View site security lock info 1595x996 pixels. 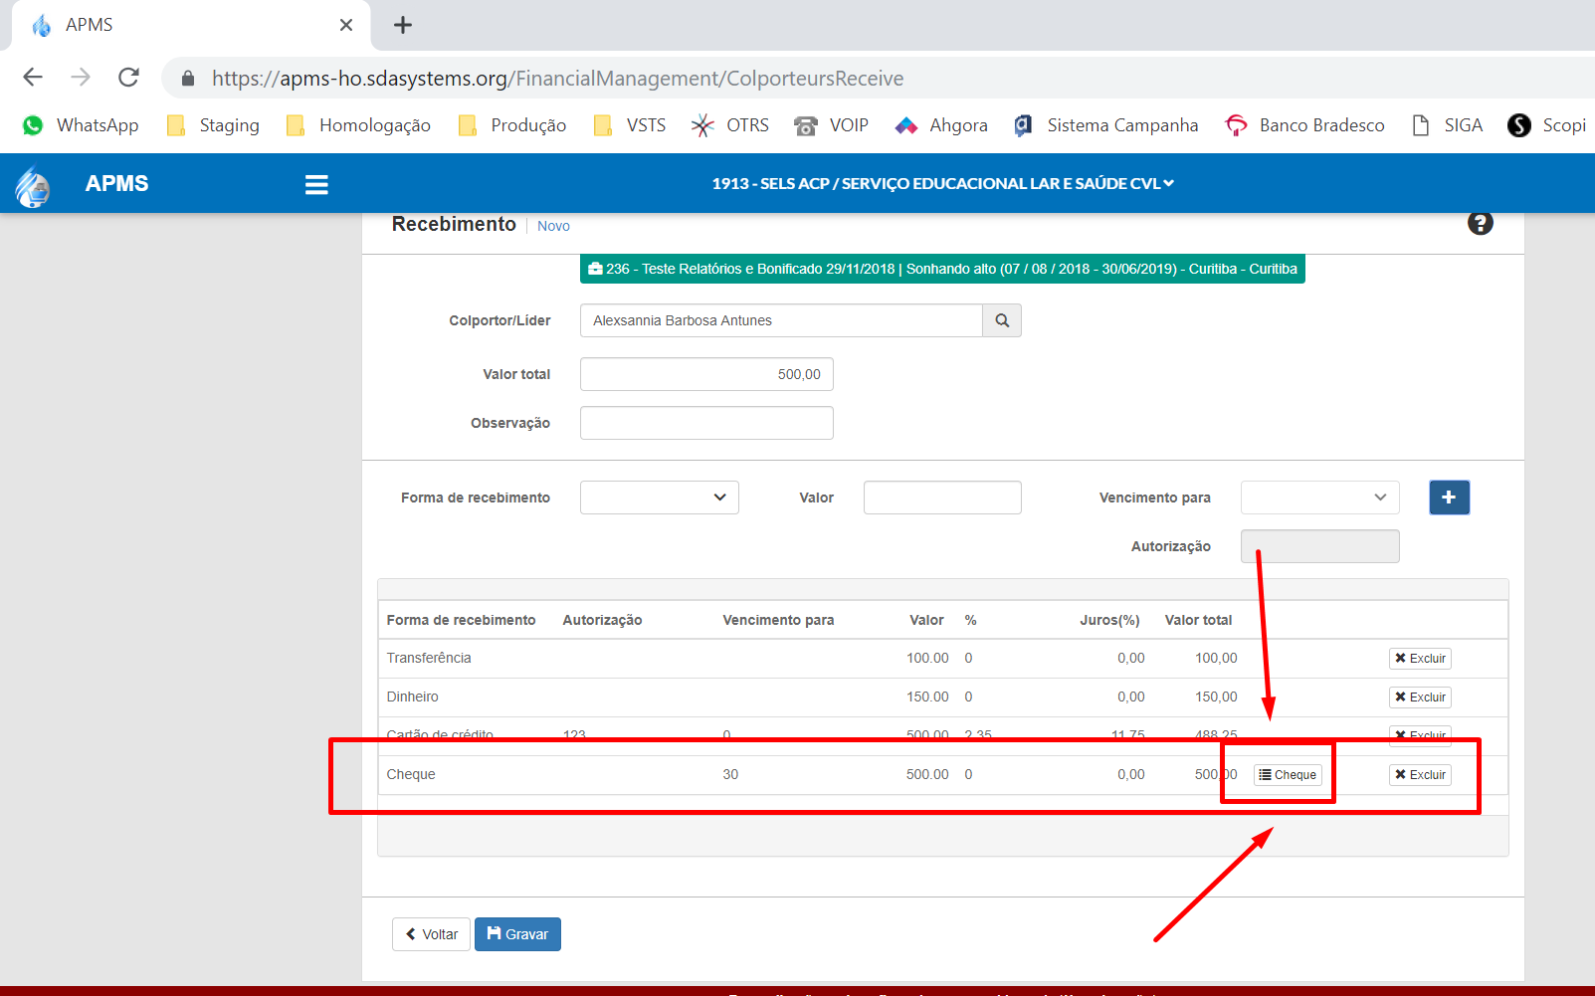188,79
